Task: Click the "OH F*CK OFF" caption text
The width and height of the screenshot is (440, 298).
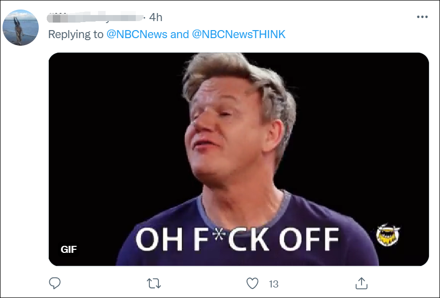Action: point(237,239)
